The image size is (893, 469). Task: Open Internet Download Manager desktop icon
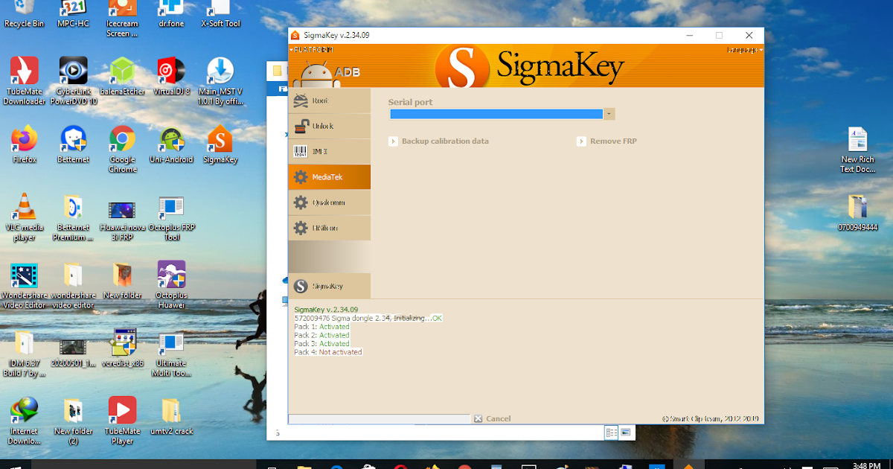pos(25,421)
